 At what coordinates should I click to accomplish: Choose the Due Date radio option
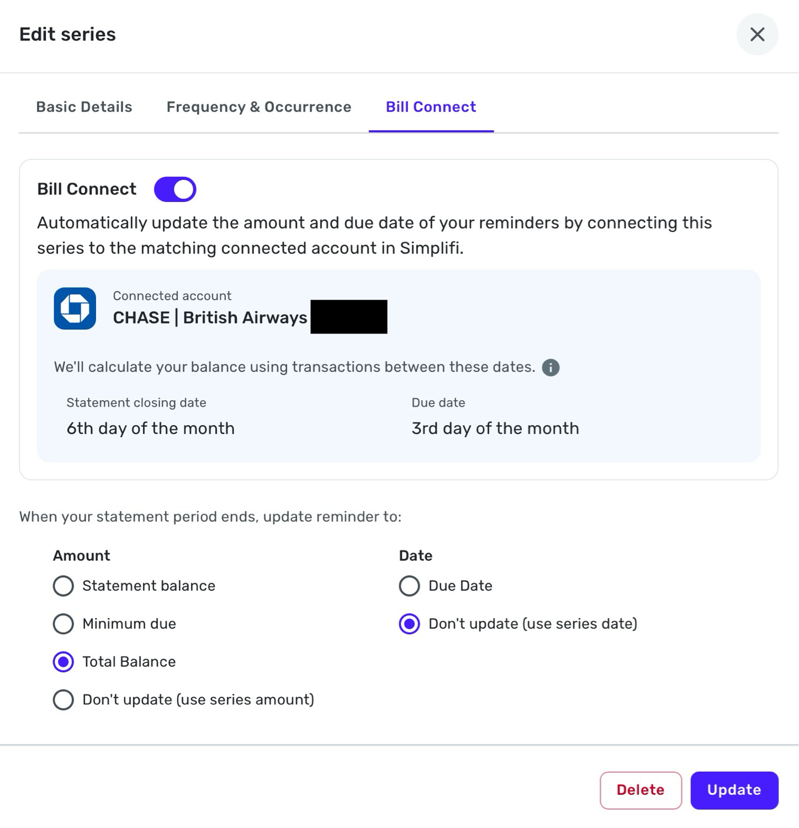[x=409, y=586]
